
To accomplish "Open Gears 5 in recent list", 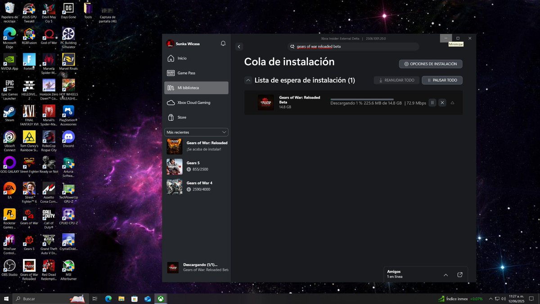I will pos(196,166).
